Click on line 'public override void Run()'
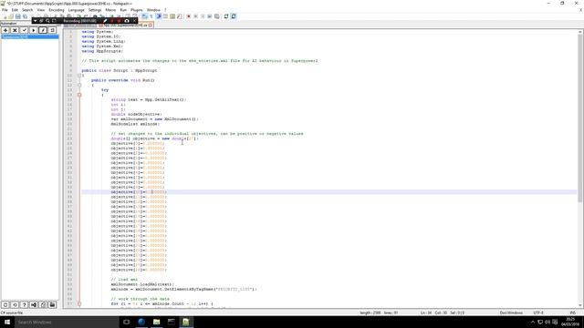This screenshot has height=328, width=584. point(123,80)
